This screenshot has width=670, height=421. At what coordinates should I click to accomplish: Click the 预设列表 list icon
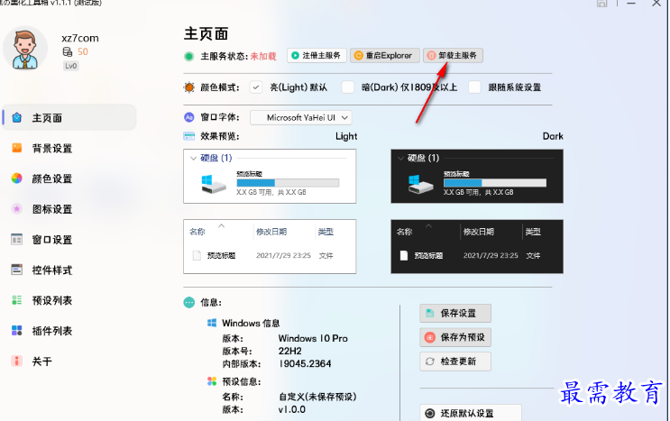[16, 300]
